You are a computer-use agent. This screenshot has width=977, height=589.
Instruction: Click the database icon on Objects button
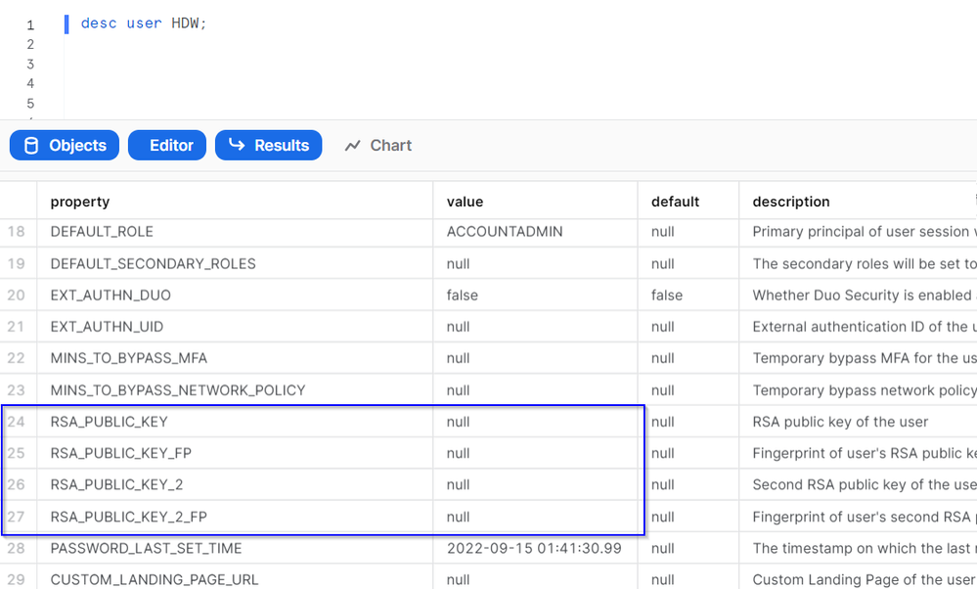click(31, 146)
